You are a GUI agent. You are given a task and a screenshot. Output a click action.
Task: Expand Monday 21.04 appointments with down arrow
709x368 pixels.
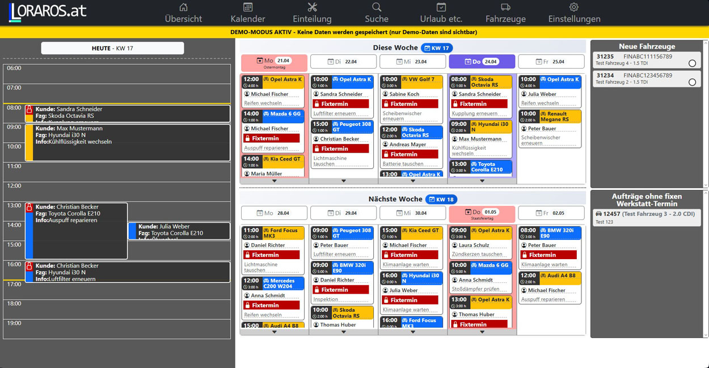coord(275,181)
